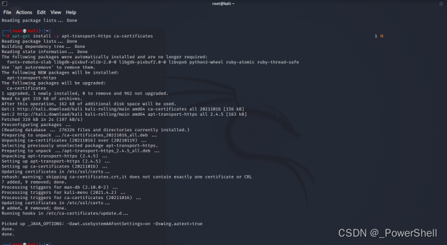Open the Edit menu
This screenshot has height=245, width=447.
pyautogui.click(x=41, y=12)
